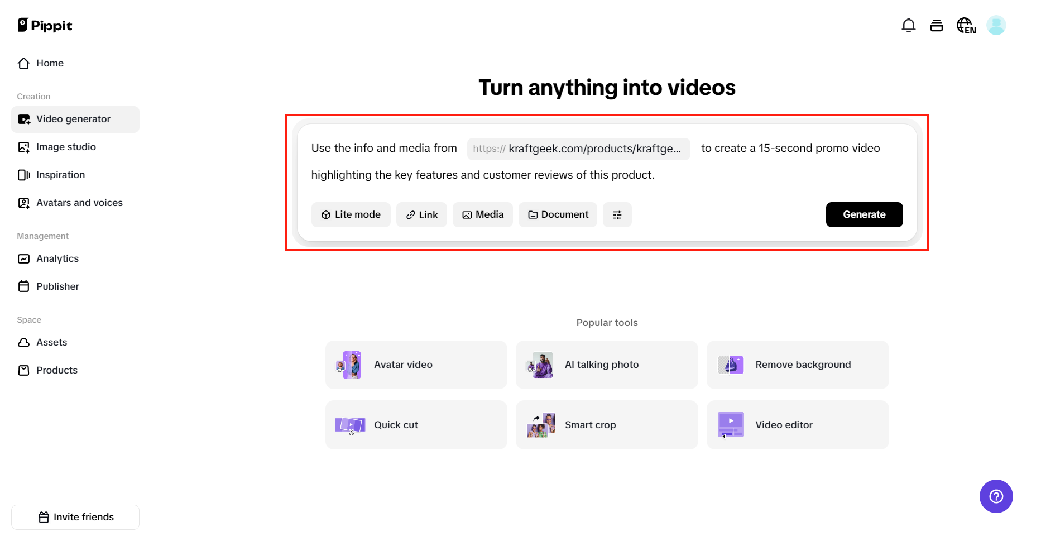Screen dimensions: 1041x541
Task: Open Avatars and voices
Action: (79, 203)
